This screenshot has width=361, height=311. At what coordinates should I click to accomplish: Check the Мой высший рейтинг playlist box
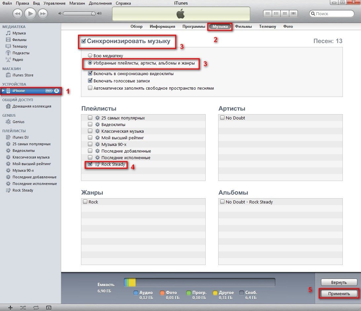90,138
